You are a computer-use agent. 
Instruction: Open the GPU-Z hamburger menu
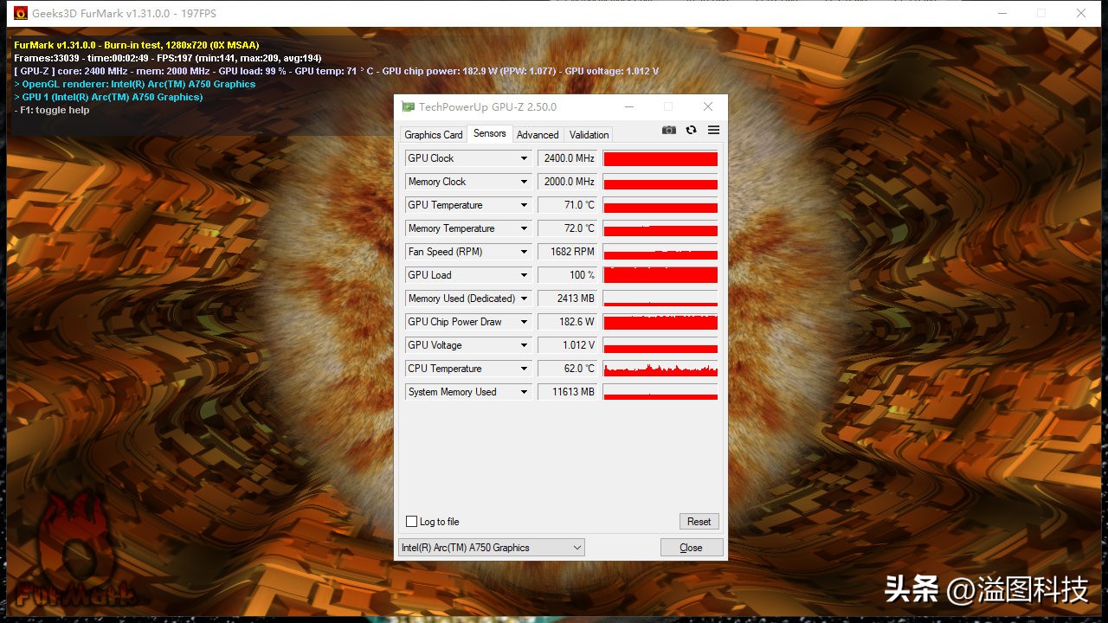[713, 130]
